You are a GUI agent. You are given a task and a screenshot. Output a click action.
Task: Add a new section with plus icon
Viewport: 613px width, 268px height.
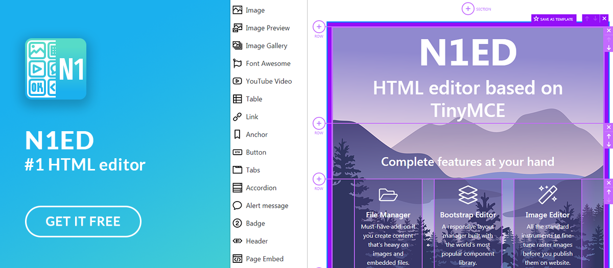[468, 9]
